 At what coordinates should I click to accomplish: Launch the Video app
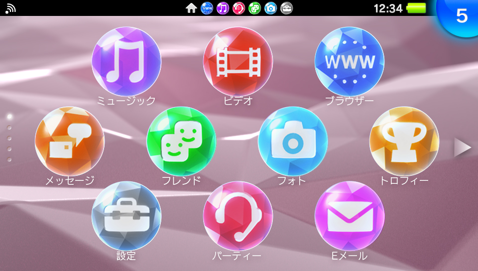coord(238,61)
